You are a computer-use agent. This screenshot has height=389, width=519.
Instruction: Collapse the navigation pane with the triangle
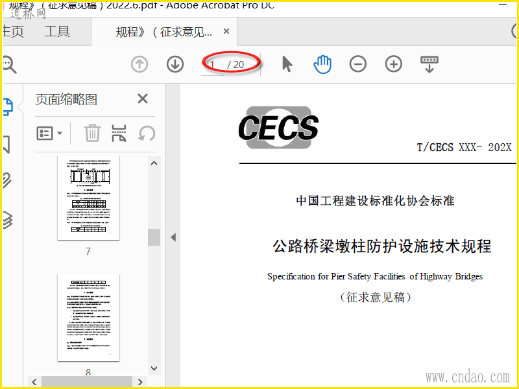point(173,237)
